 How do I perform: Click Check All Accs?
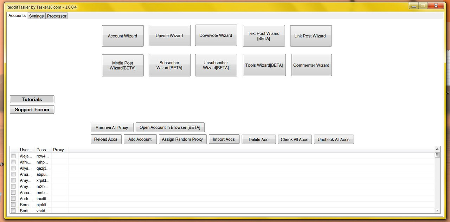295,139
